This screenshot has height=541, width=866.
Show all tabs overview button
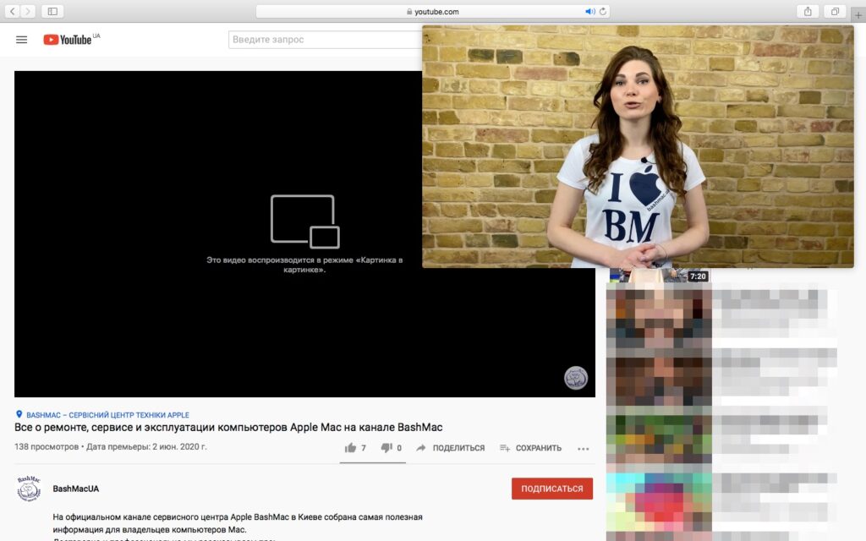(835, 11)
